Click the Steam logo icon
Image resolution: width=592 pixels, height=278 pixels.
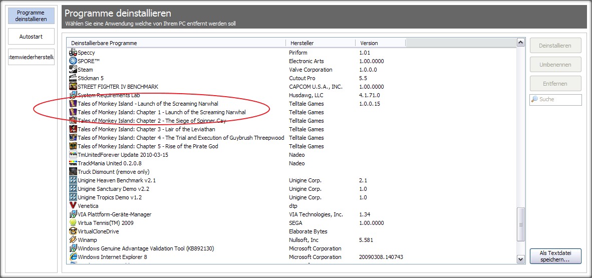(x=73, y=70)
